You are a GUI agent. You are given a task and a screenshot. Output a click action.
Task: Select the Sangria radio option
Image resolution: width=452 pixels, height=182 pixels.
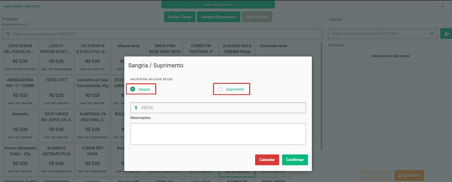[x=133, y=89]
